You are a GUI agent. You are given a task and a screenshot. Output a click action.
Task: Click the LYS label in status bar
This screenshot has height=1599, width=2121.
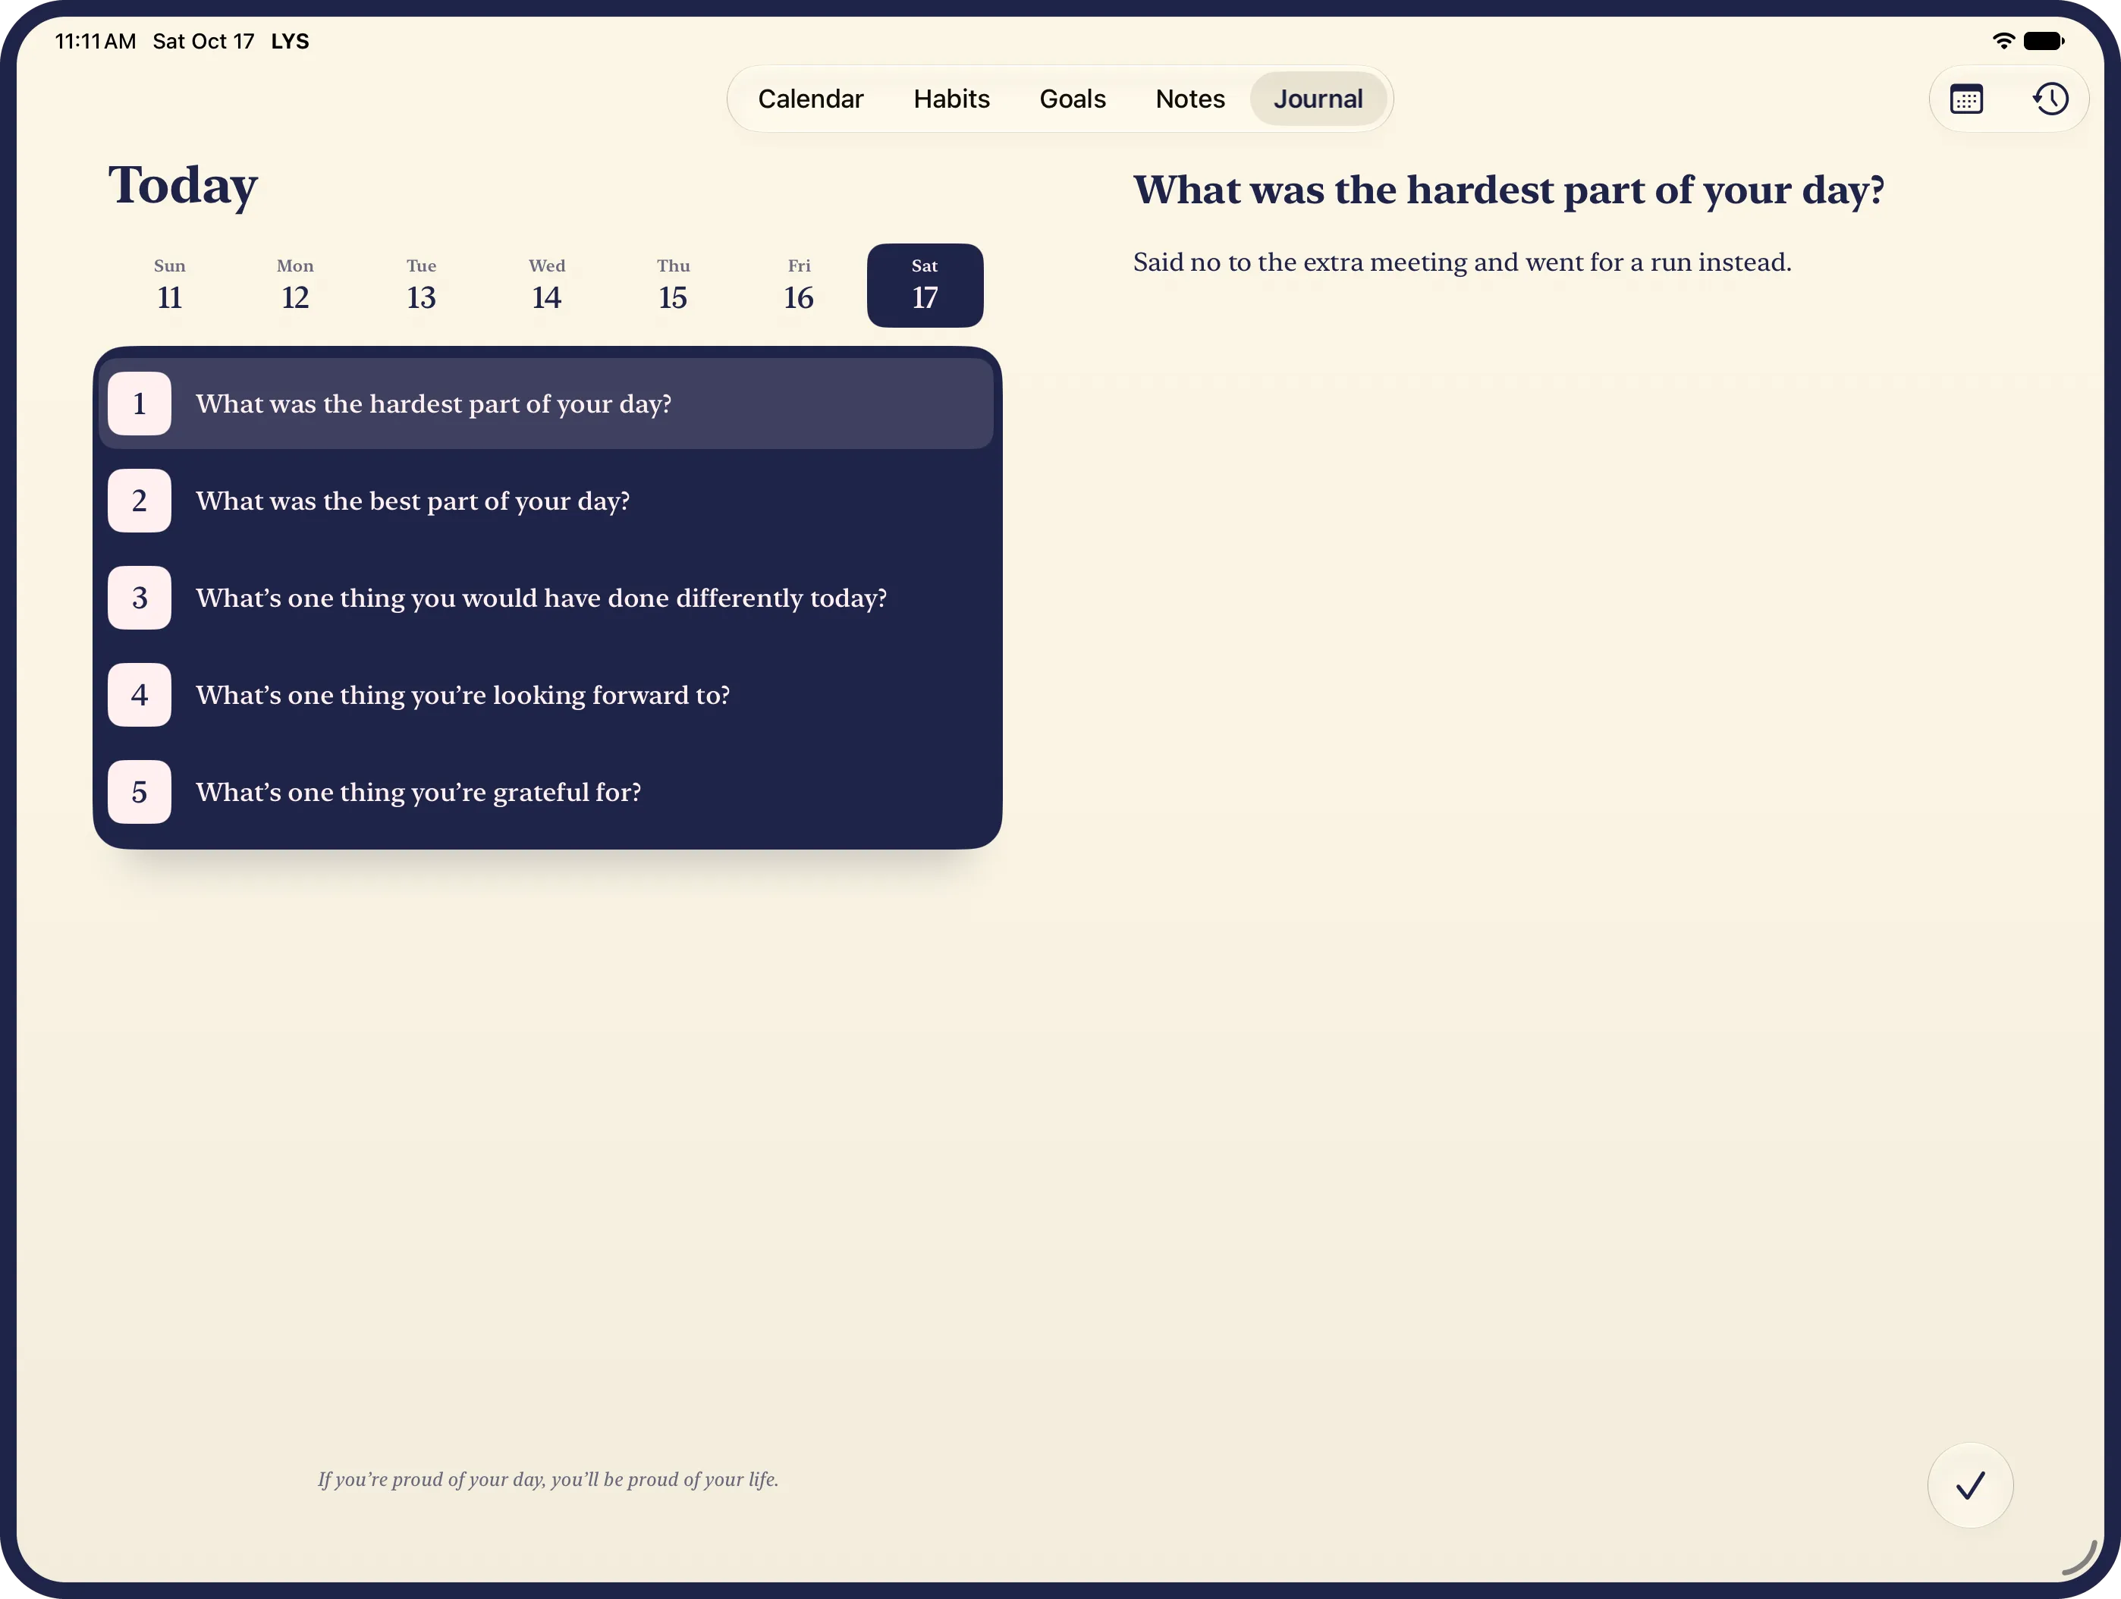(x=290, y=41)
